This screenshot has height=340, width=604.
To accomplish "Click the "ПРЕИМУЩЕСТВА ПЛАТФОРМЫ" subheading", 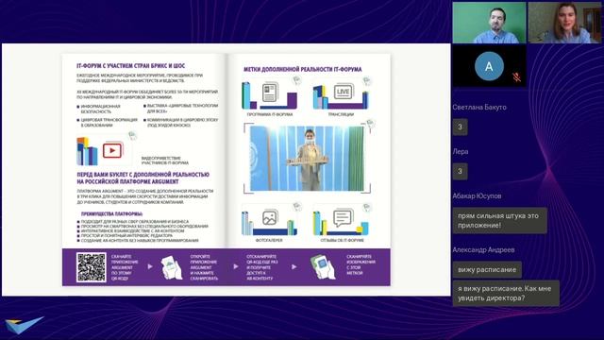I will (111, 213).
